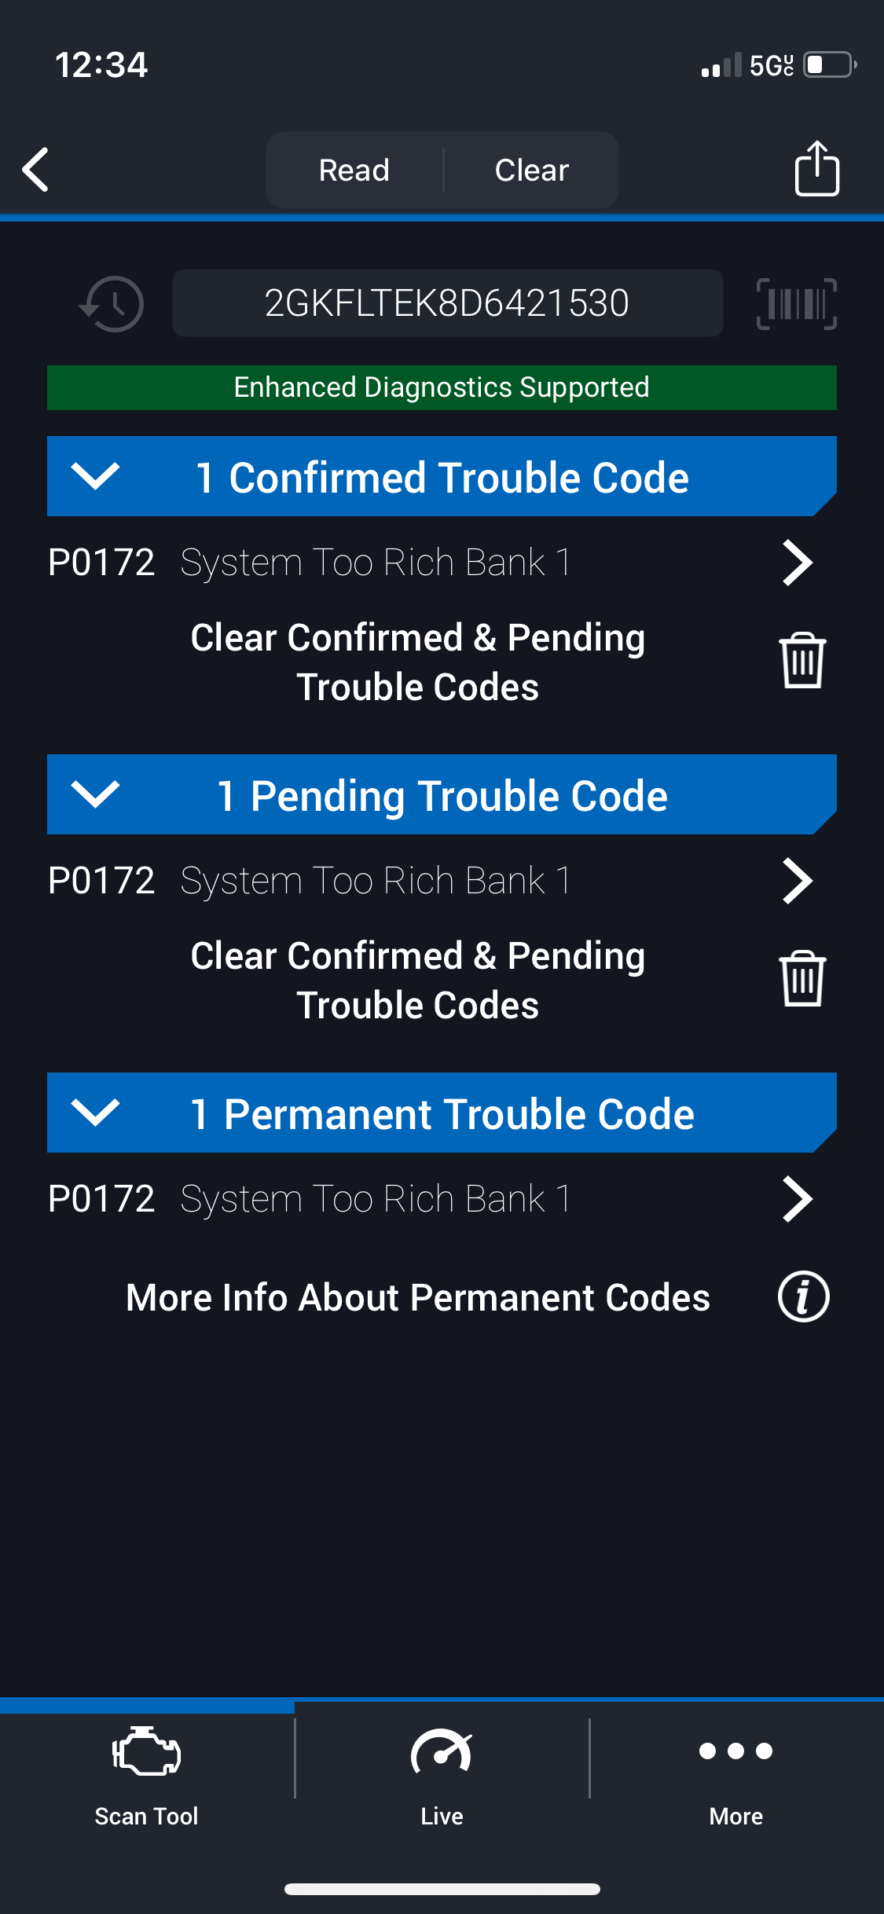The image size is (884, 1914).
Task: Open permanent codes info icon
Action: point(803,1296)
